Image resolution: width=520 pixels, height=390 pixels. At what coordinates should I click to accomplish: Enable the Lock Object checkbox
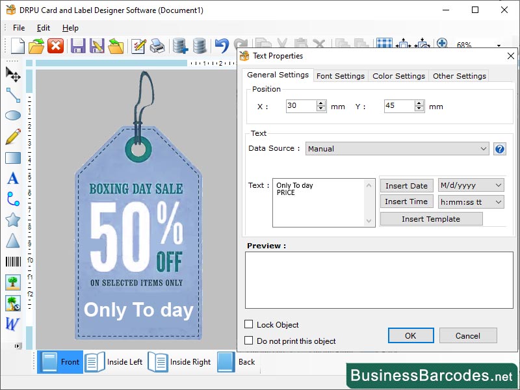pyautogui.click(x=250, y=324)
